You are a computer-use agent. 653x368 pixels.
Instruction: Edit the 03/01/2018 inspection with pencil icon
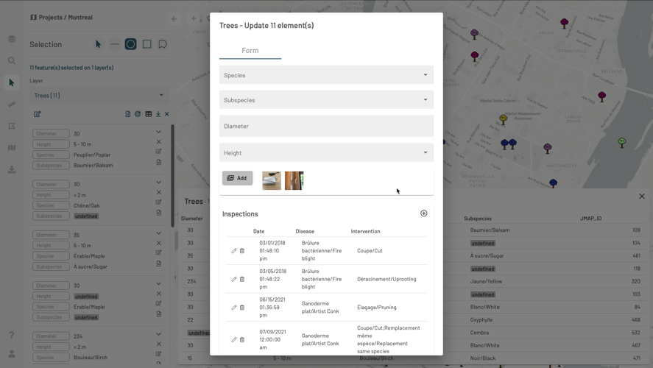[234, 251]
